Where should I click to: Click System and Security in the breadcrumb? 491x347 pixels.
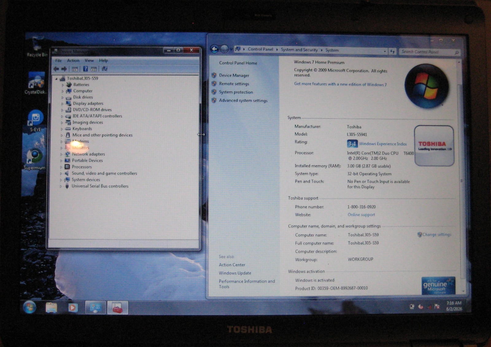coord(299,50)
